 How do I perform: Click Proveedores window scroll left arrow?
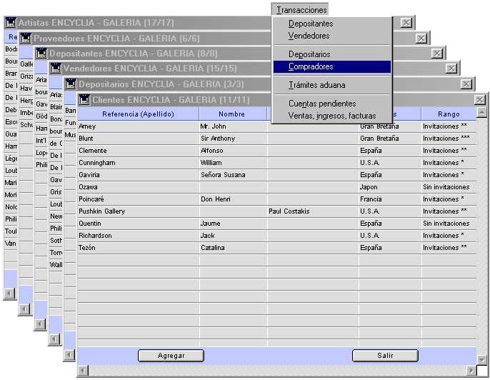tap(25, 309)
